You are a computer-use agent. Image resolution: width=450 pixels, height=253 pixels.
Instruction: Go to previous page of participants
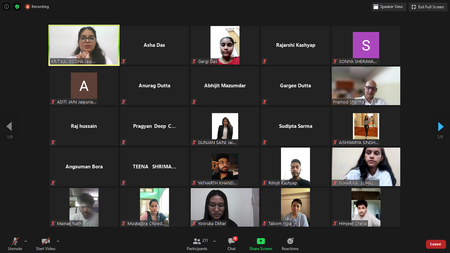coord(9,126)
